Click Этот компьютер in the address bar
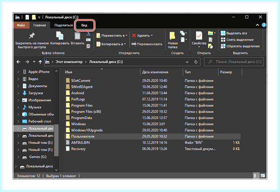 click(x=69, y=62)
